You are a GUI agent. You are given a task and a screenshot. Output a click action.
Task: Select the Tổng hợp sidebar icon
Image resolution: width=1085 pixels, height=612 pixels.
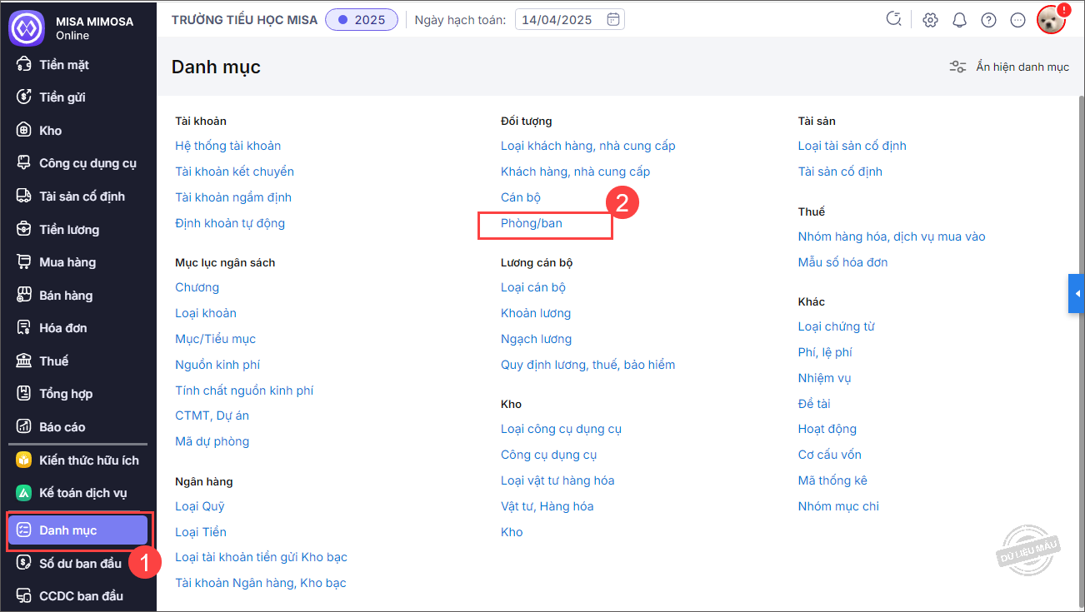point(24,394)
